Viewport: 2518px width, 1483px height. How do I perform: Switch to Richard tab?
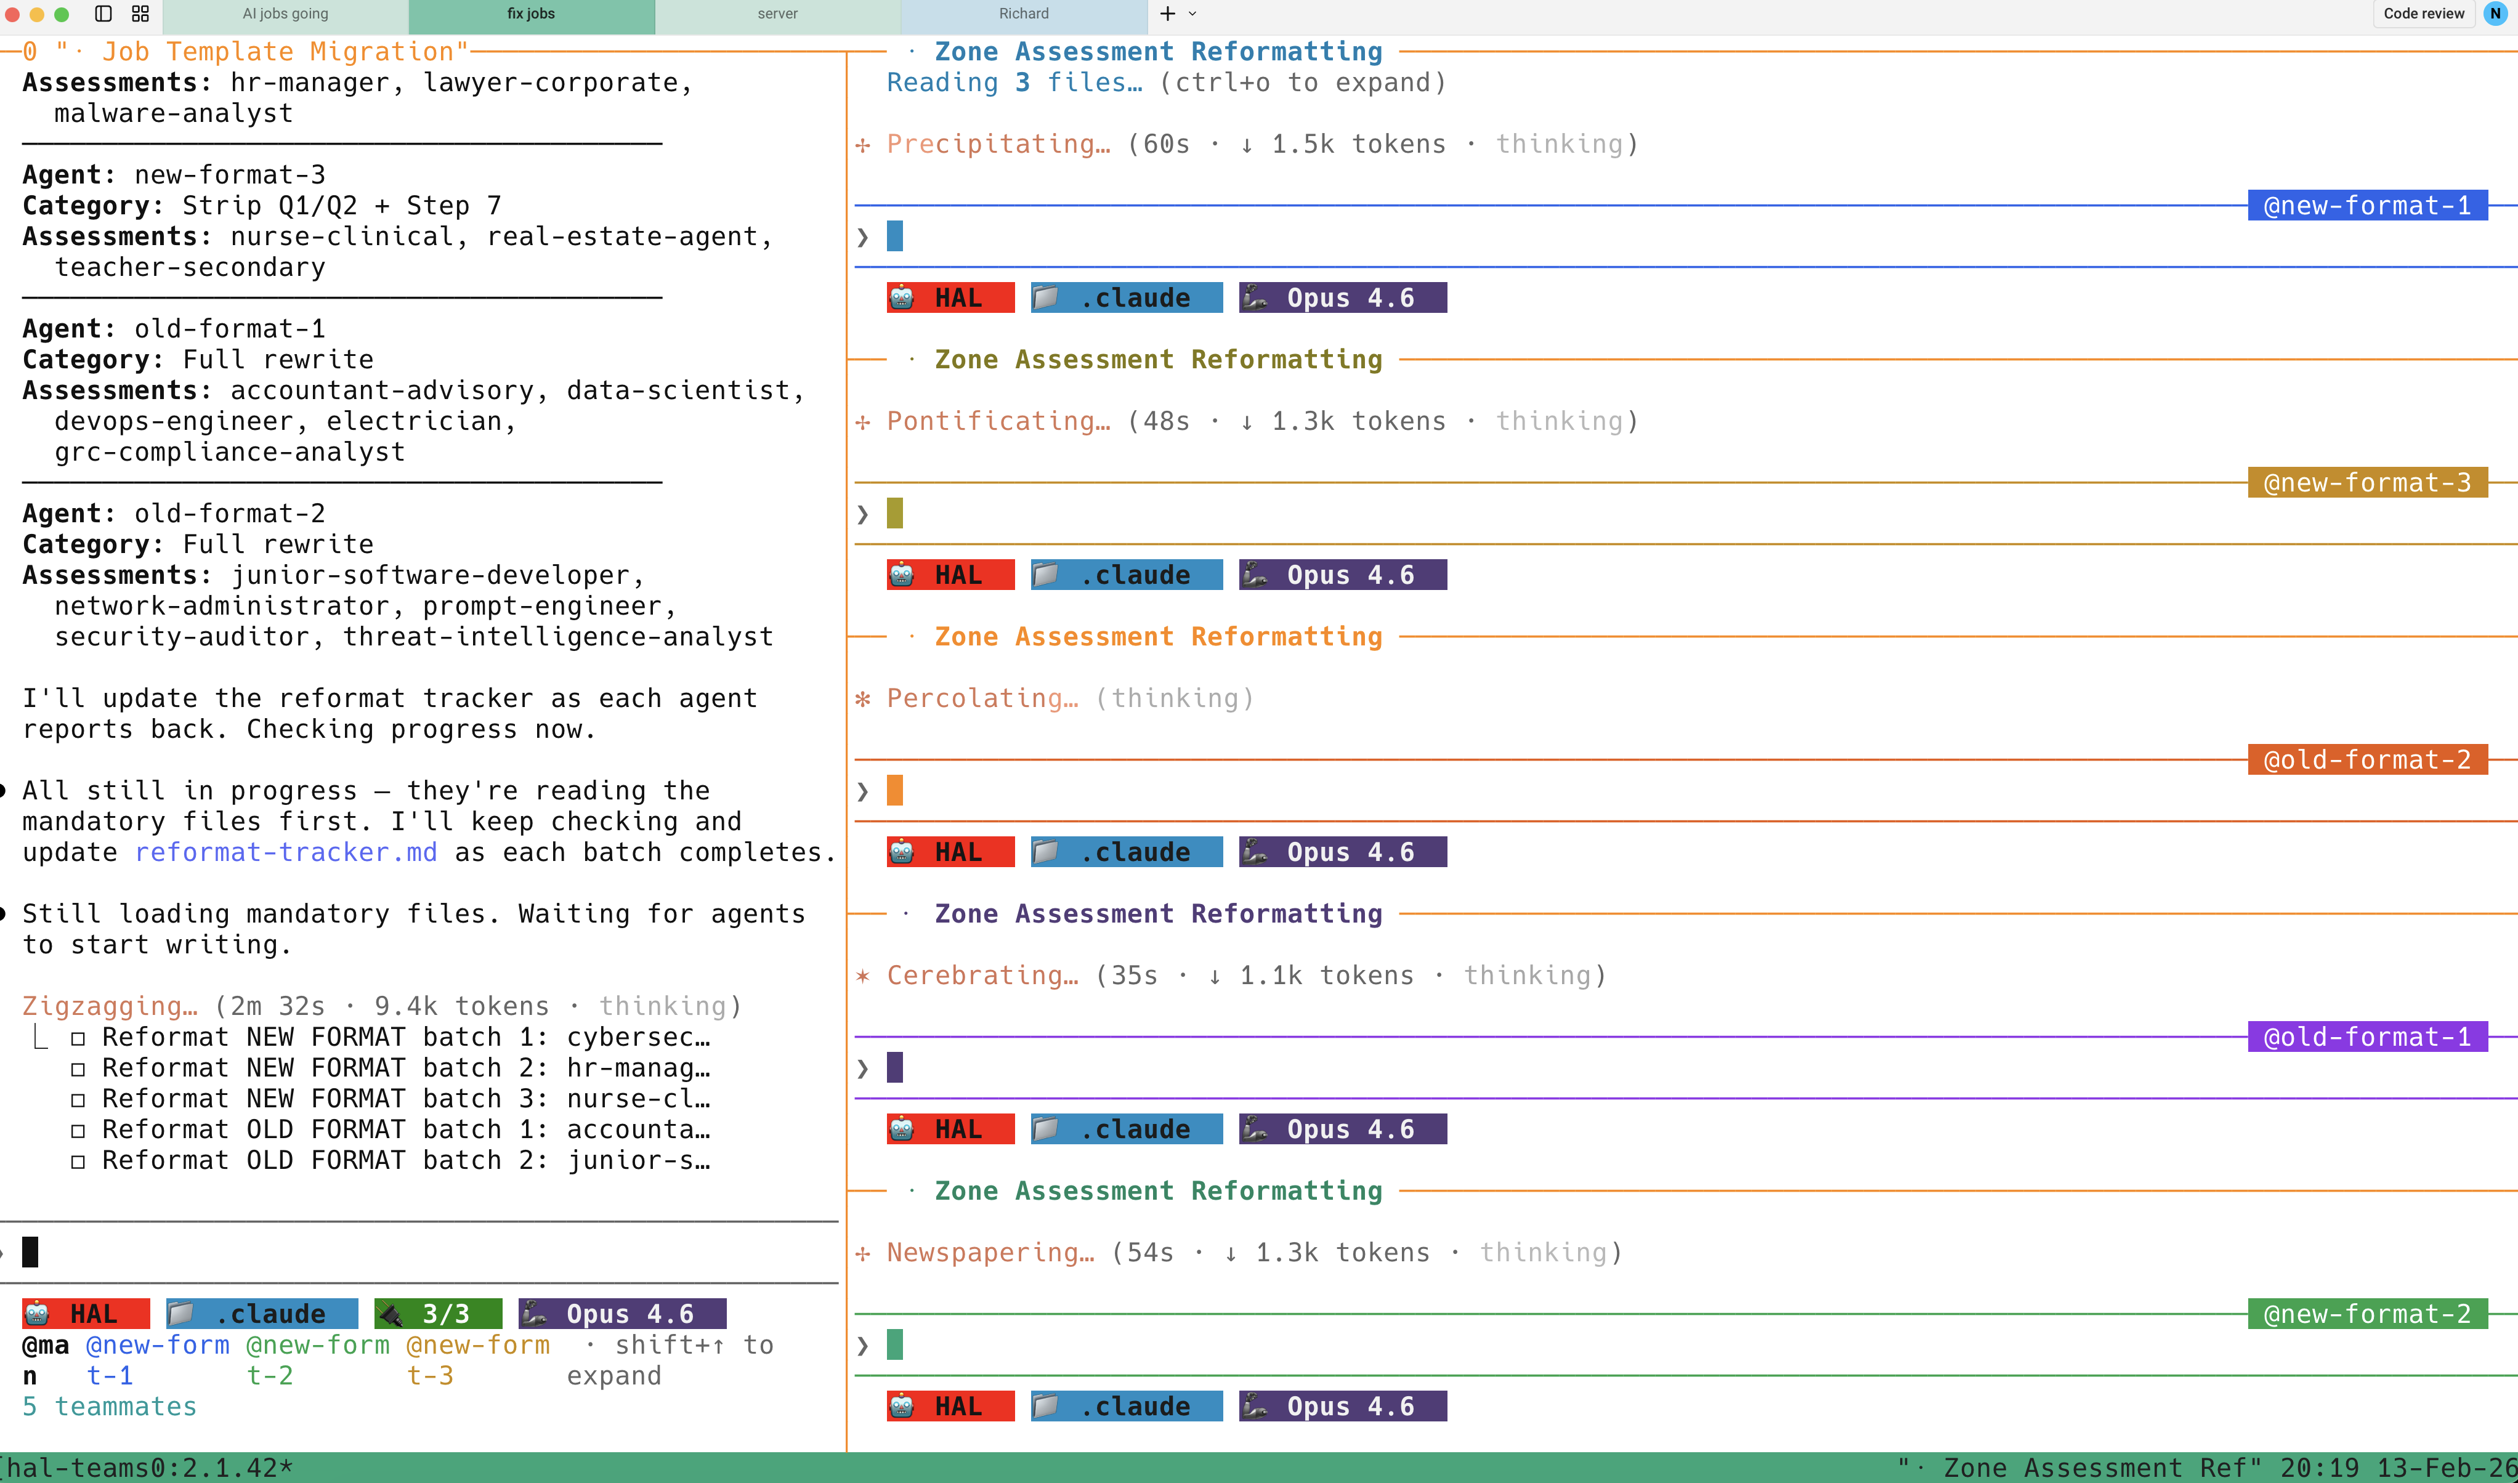[1024, 14]
